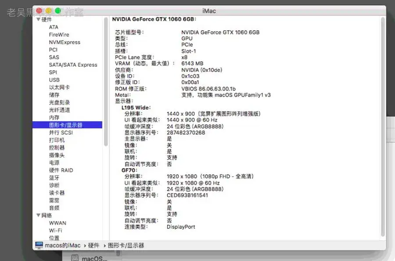Select FireWire in the sidebar
The image size is (395, 261).
coord(59,35)
